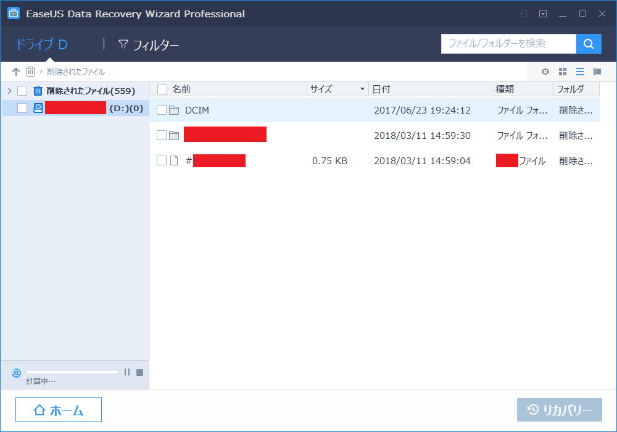Switch to large icon grid view
The height and width of the screenshot is (432, 617).
(563, 72)
